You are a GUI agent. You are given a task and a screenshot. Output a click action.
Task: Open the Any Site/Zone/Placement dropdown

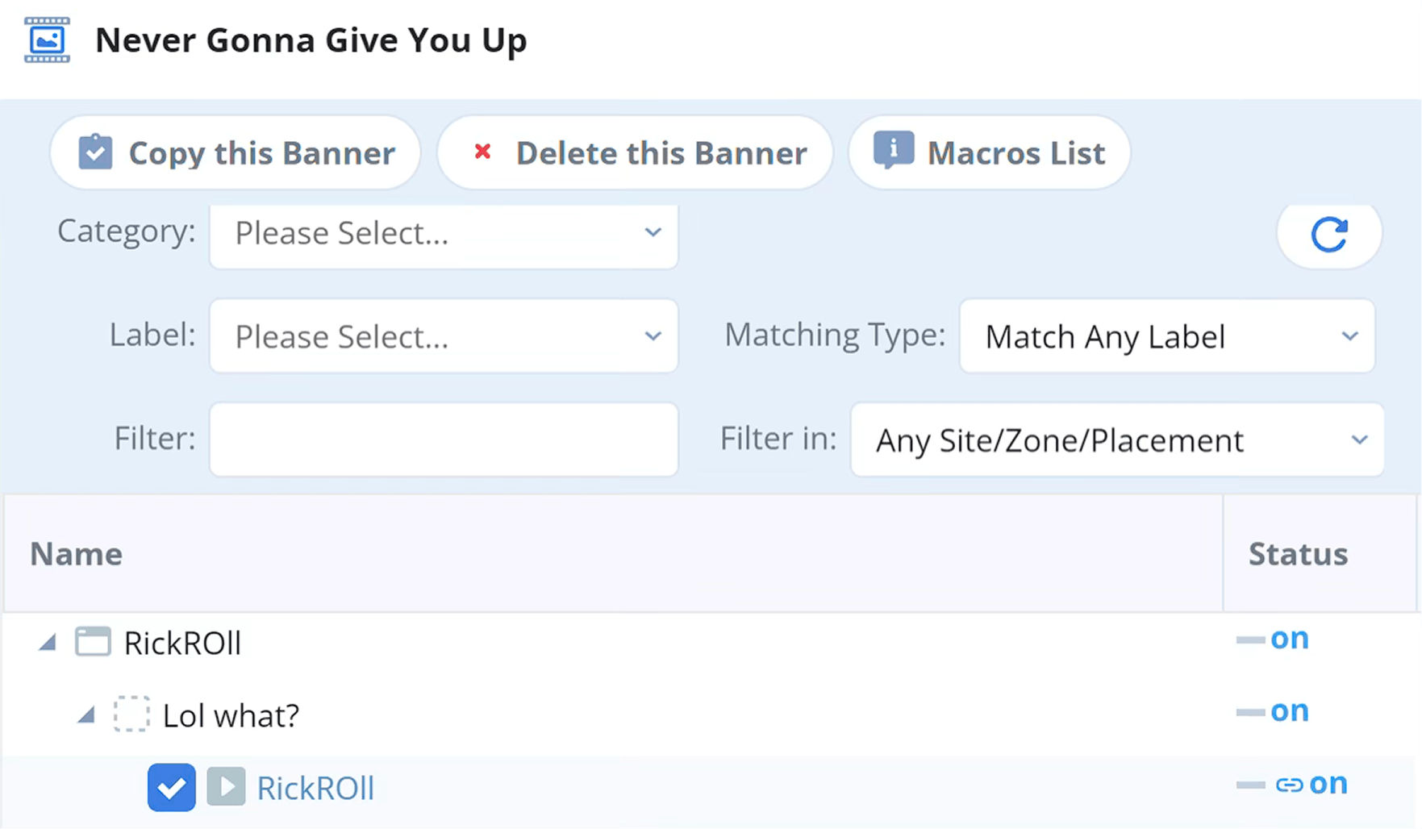pos(1116,440)
